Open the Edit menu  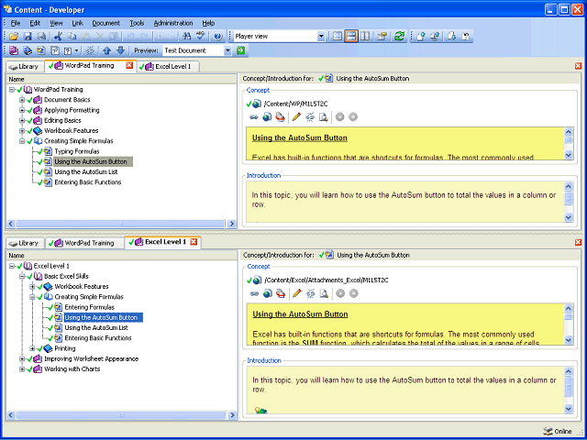pyautogui.click(x=35, y=23)
